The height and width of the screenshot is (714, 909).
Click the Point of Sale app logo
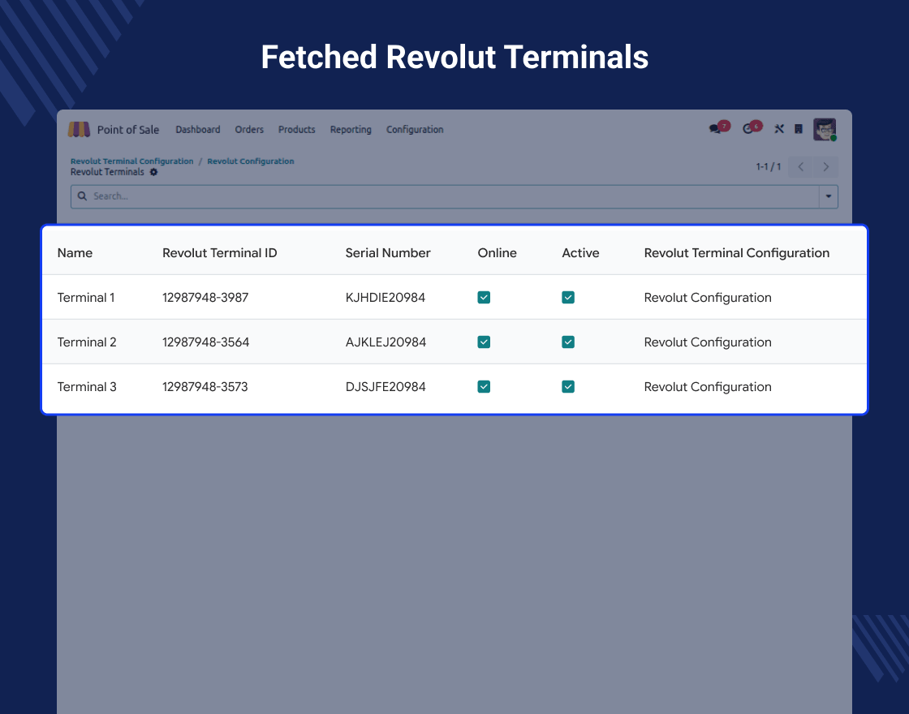pyautogui.click(x=79, y=129)
